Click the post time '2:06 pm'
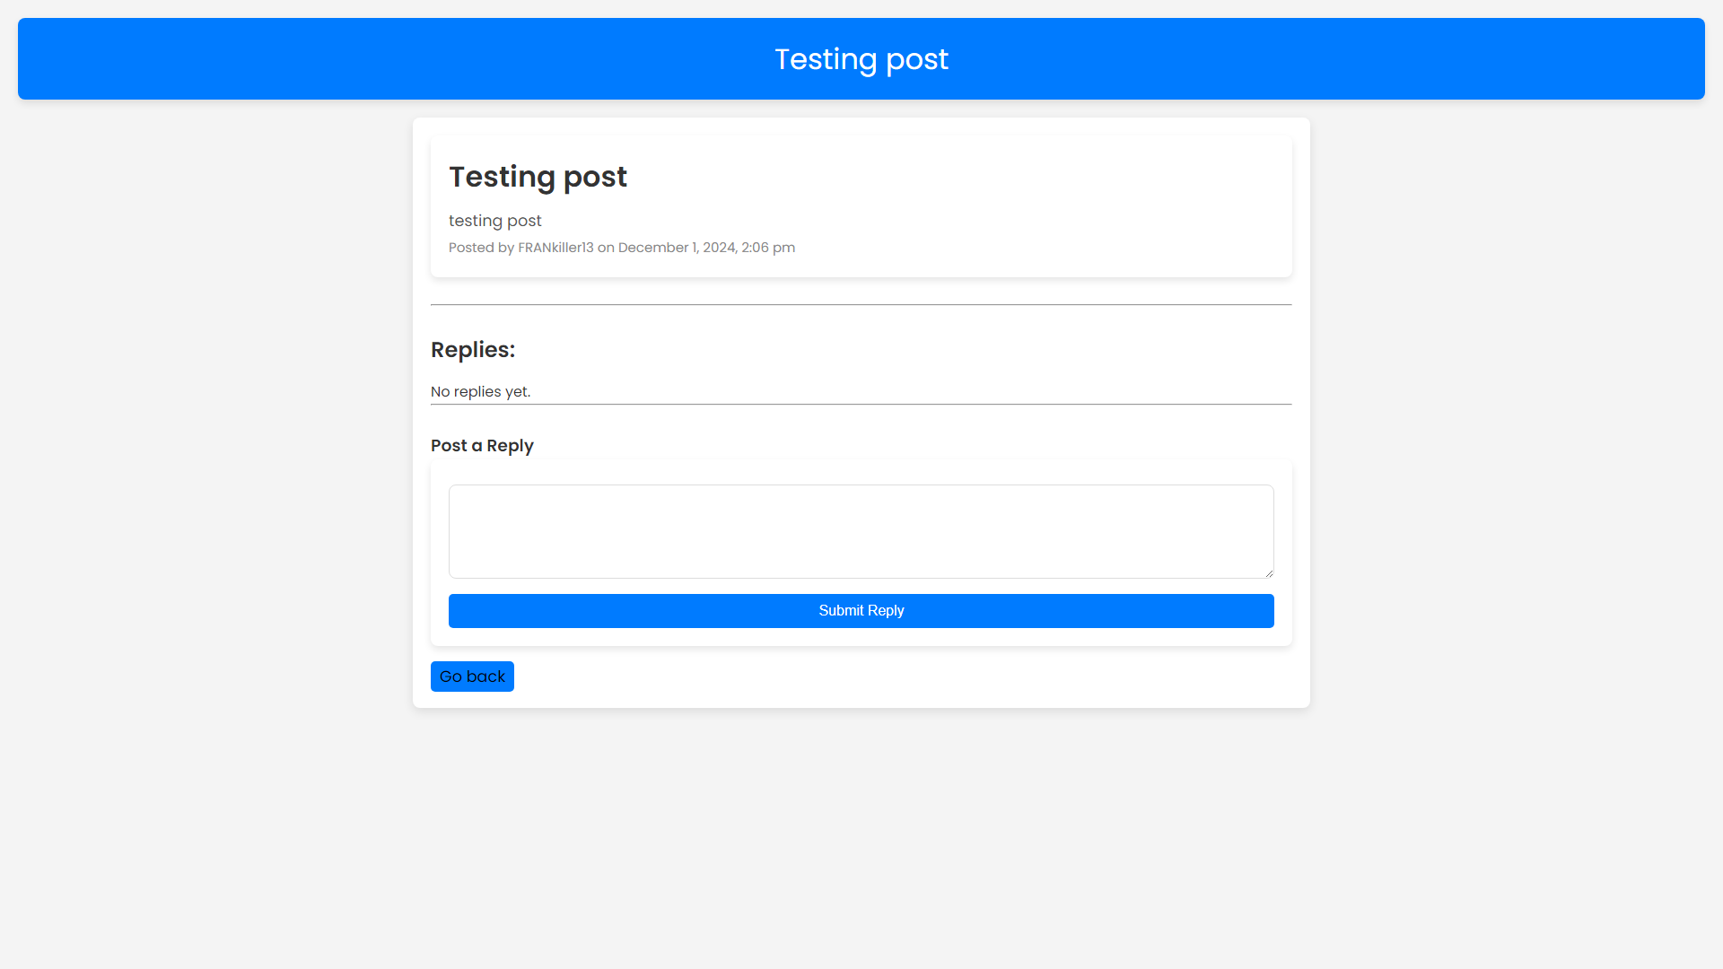Screen dimensions: 1723x969 768,248
